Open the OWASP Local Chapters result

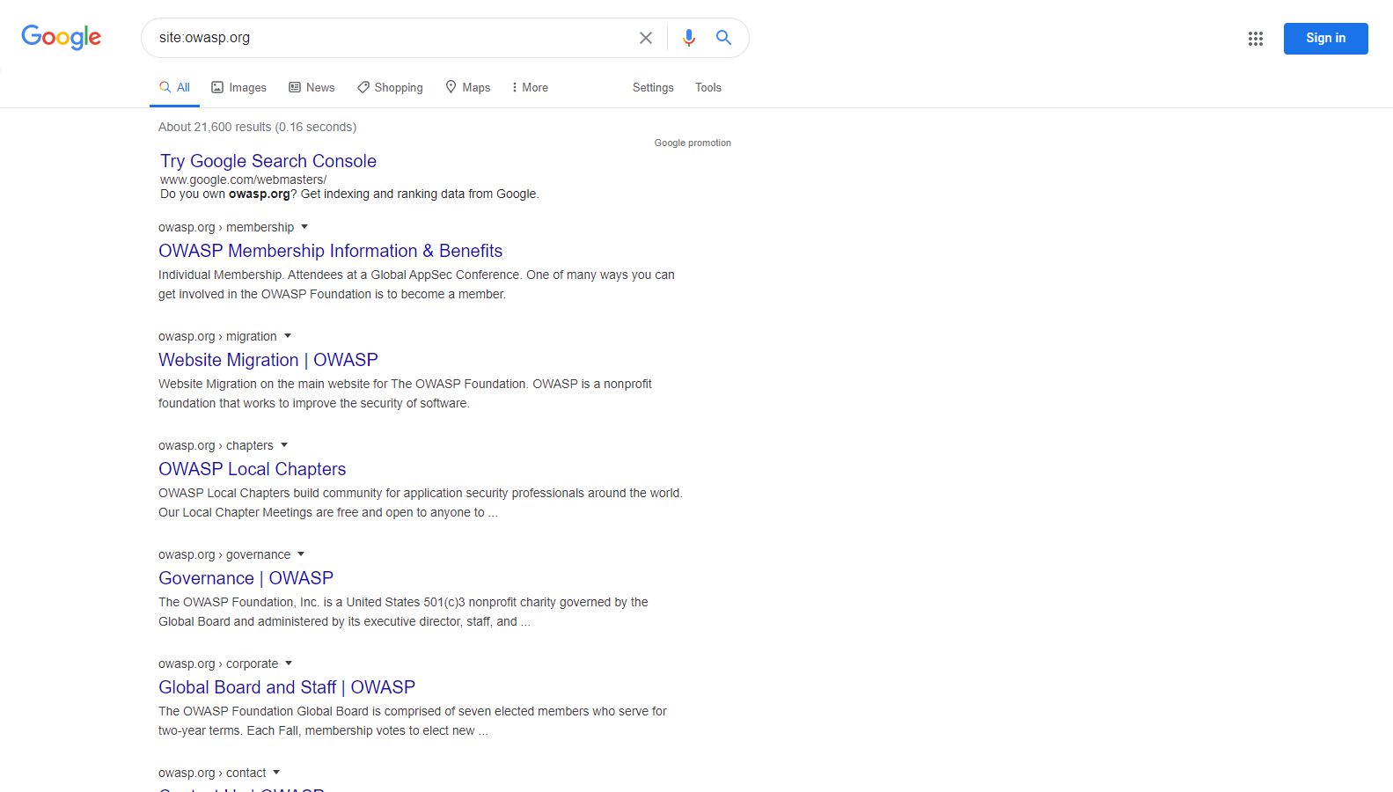252,469
